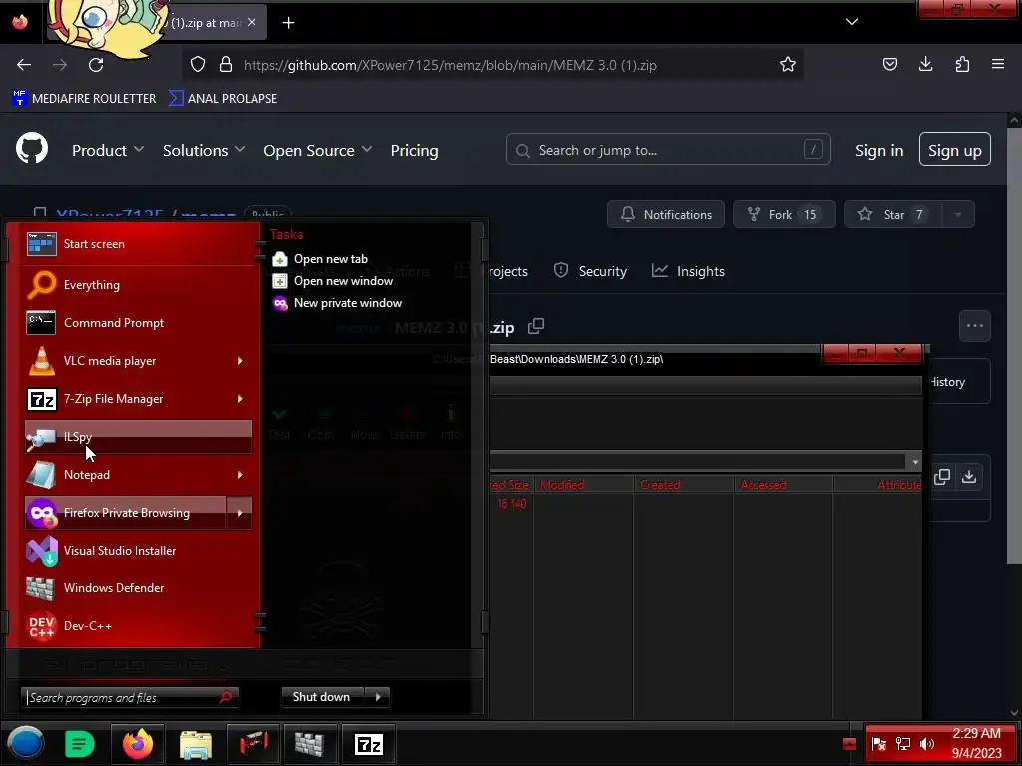This screenshot has width=1022, height=766.
Task: List all tabs dropdown arrow
Action: coord(852,22)
